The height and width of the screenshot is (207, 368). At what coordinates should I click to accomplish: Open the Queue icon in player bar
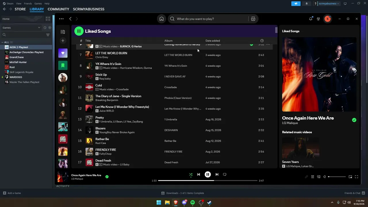click(x=313, y=177)
